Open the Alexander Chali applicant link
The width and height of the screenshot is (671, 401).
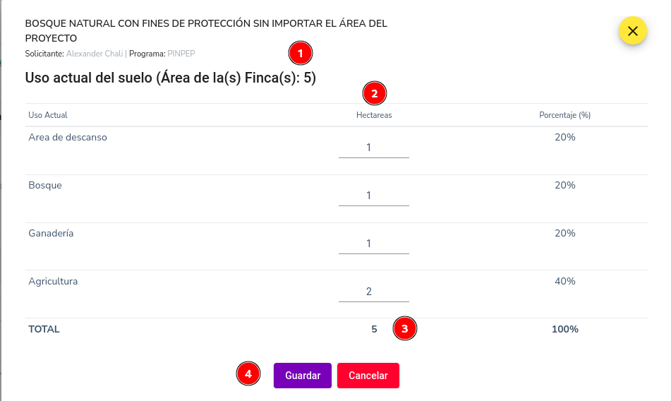tap(95, 54)
